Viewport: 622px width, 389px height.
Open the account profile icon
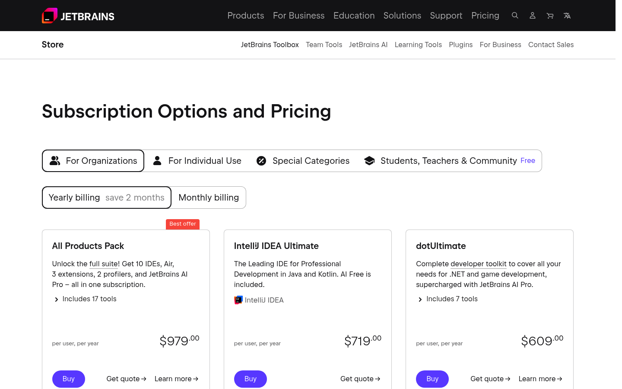click(533, 16)
